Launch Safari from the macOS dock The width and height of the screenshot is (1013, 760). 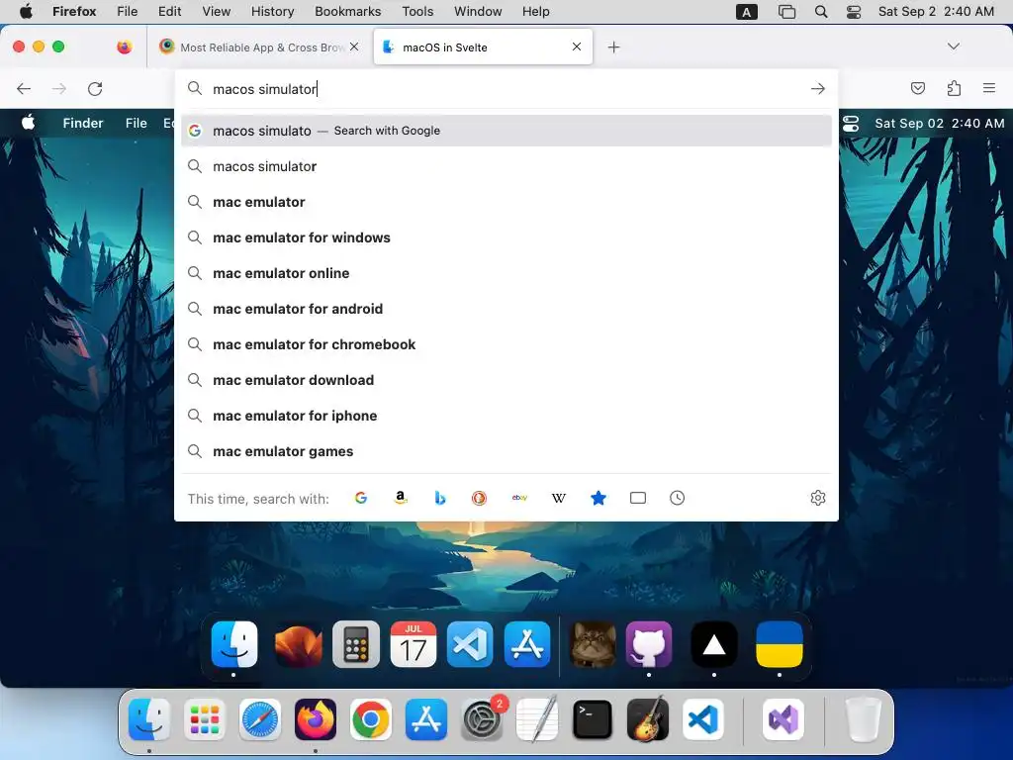(260, 719)
